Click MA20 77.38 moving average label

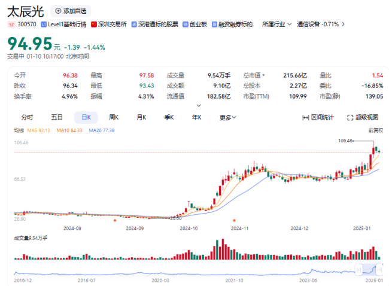coord(102,130)
